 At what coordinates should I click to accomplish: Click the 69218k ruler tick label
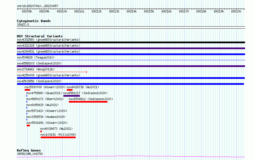click(201, 11)
